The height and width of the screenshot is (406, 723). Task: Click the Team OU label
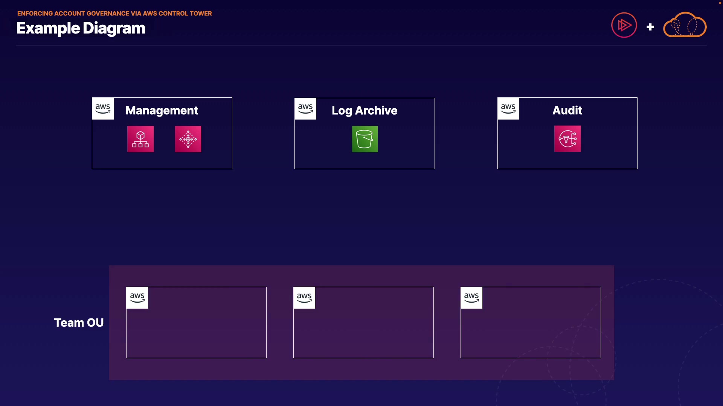(79, 323)
